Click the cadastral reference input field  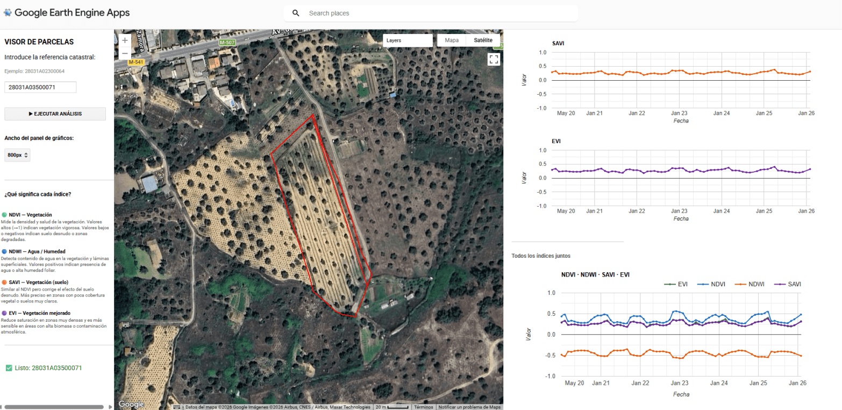tap(40, 87)
